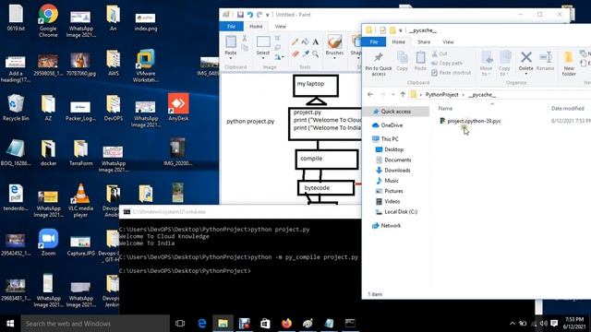Switch to the Explorer Home tab
Viewport: 591px width, 332px height.
click(x=398, y=41)
